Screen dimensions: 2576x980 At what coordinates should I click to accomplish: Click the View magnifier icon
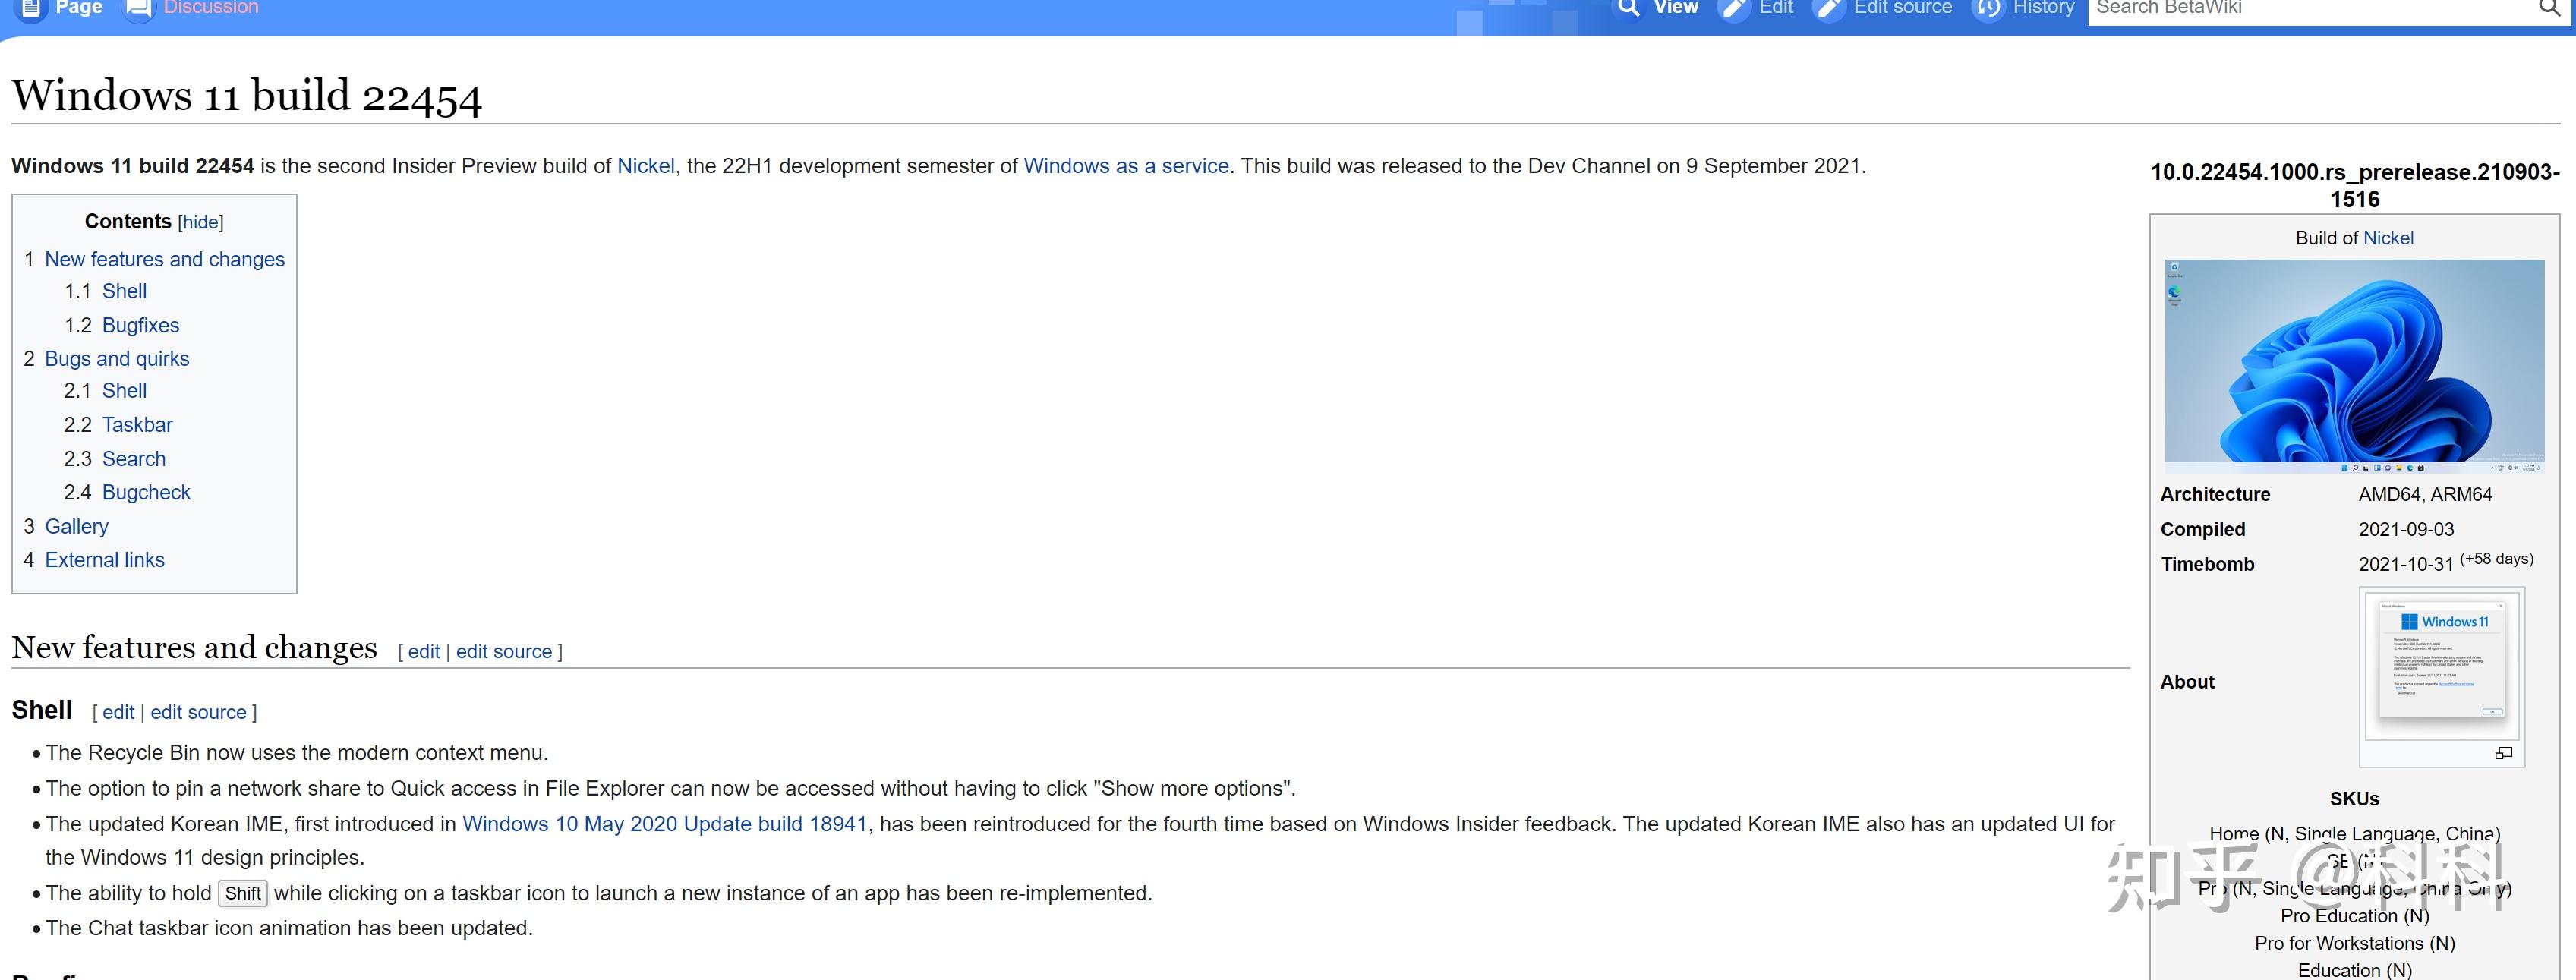(1629, 9)
